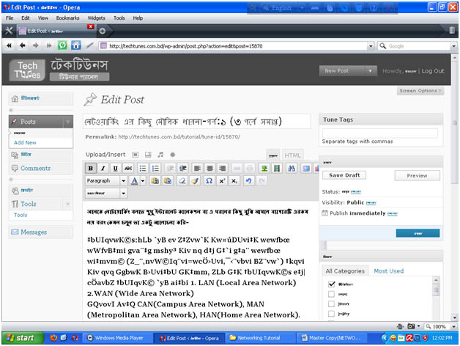Align text left

pos(197,169)
